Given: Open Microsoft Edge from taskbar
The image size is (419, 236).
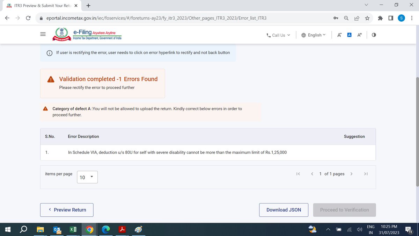Looking at the screenshot, I should [106, 229].
